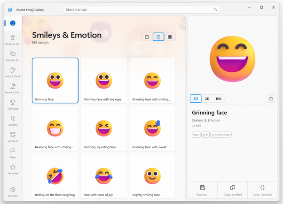Click Save as button
The height and width of the screenshot is (204, 283).
(203, 190)
